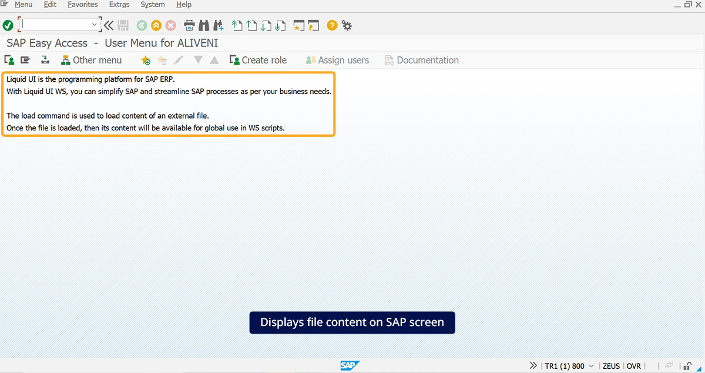Open the Extras menu
Image resolution: width=705 pixels, height=373 pixels.
(x=119, y=5)
